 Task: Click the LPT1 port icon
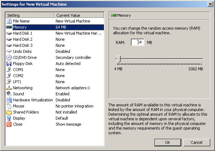tap(9, 82)
